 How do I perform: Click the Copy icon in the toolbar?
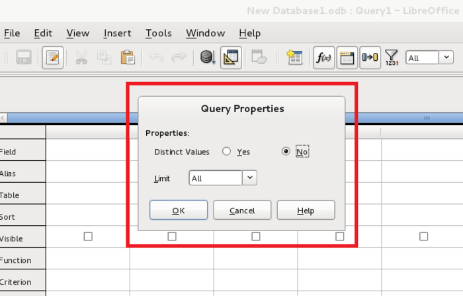[105, 58]
